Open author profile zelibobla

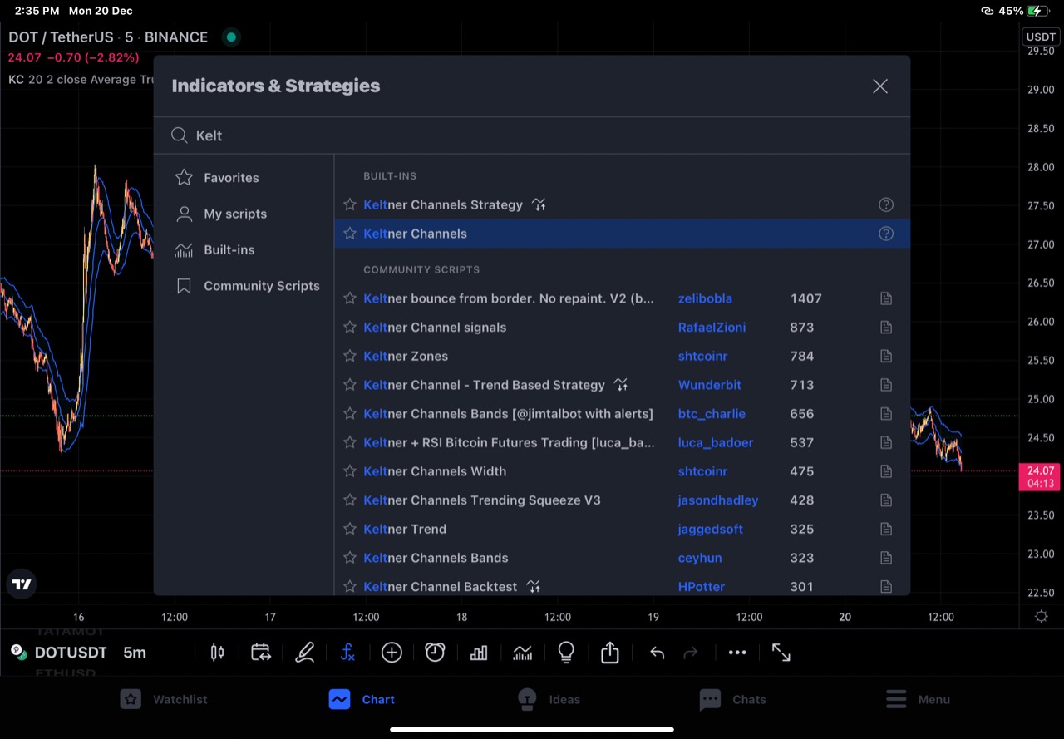(x=705, y=298)
